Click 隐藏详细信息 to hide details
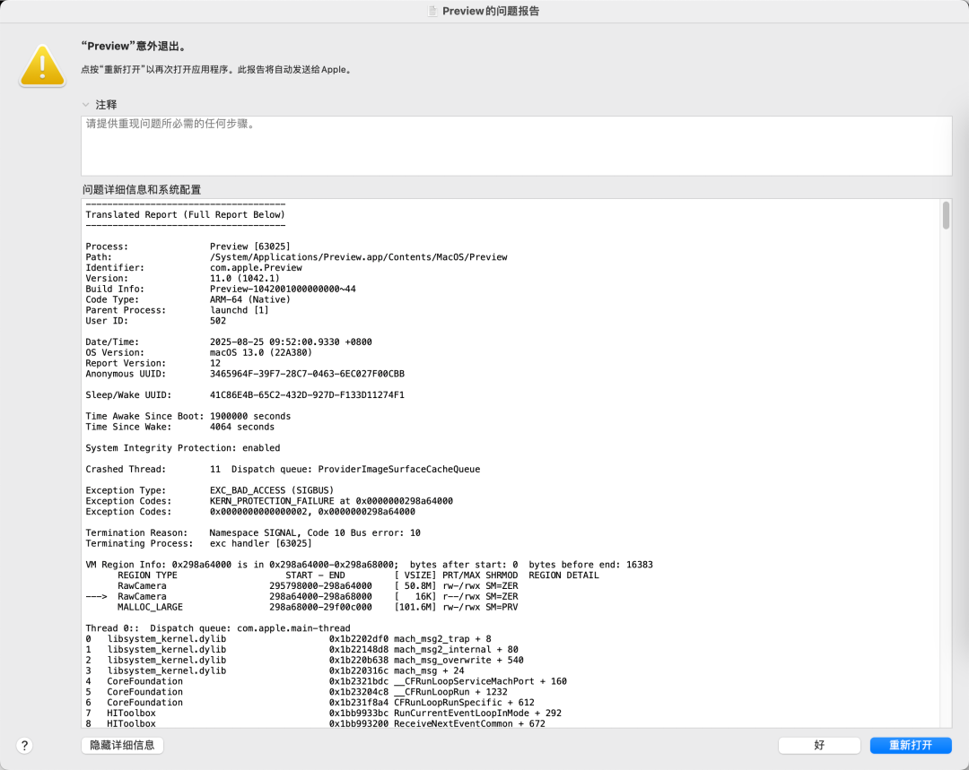 click(122, 745)
